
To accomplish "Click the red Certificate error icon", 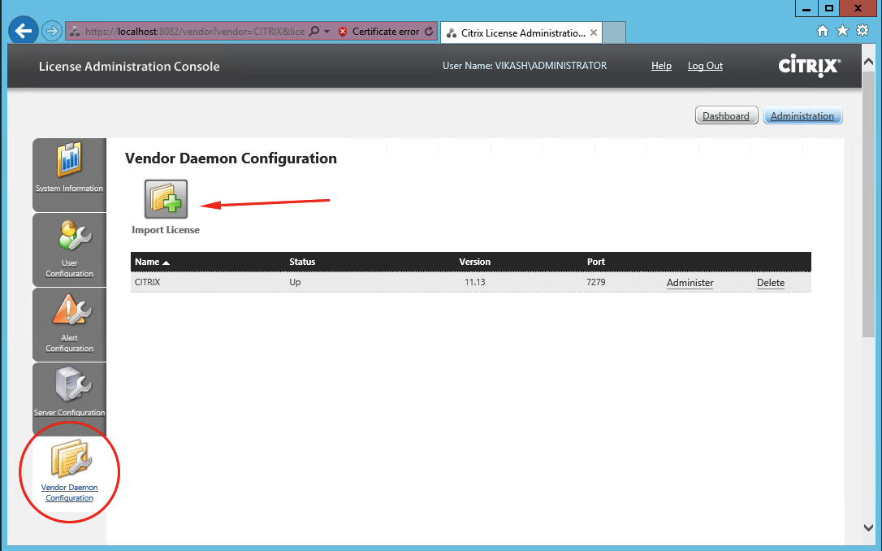I will pos(343,32).
